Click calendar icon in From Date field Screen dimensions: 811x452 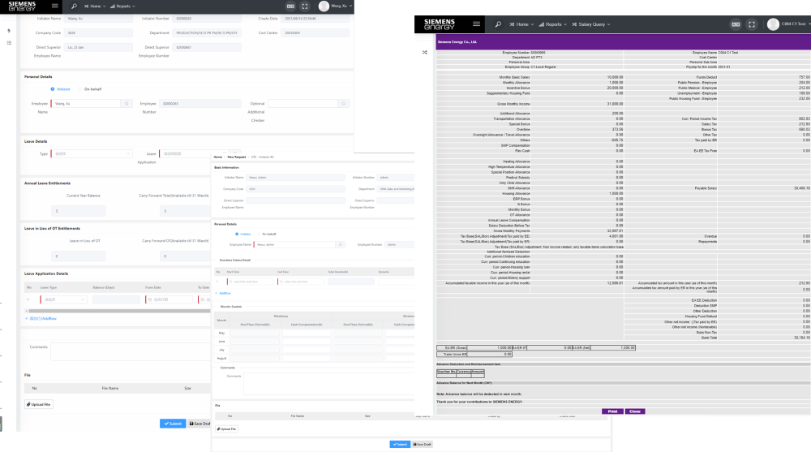pos(150,299)
